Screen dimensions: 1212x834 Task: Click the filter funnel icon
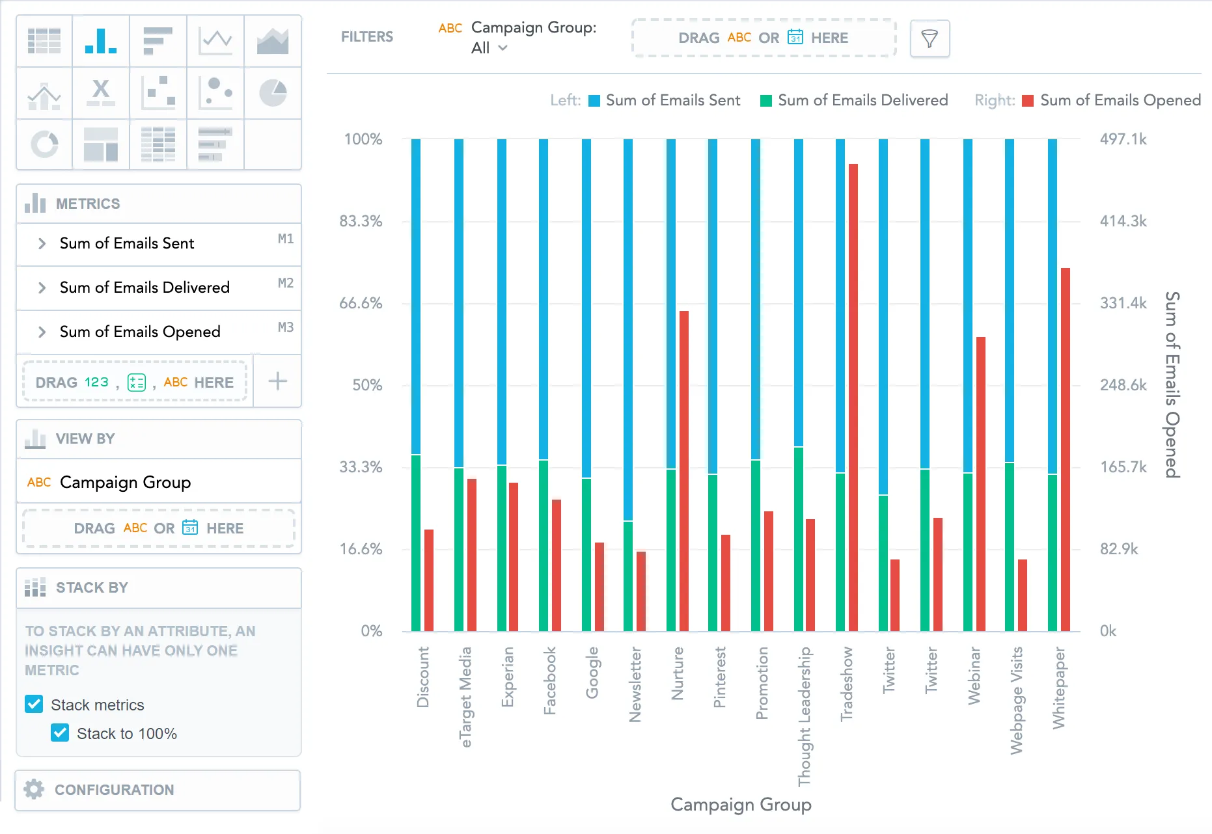(930, 38)
